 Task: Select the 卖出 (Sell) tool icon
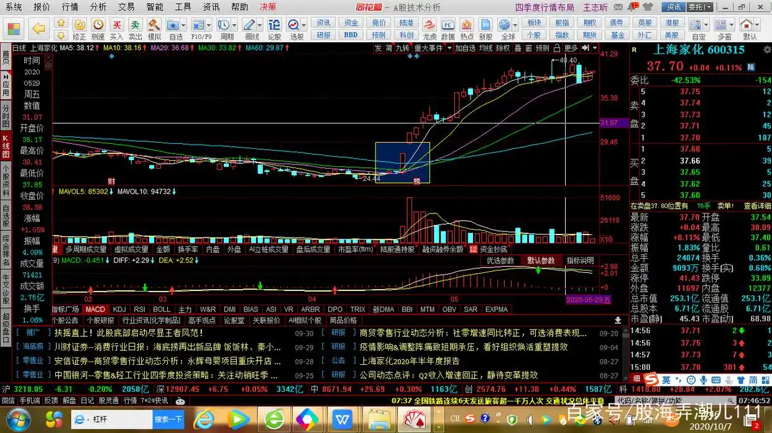pos(135,25)
